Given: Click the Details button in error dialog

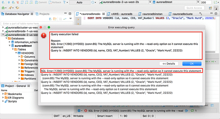Looking at the screenshot, I should [x=169, y=64].
